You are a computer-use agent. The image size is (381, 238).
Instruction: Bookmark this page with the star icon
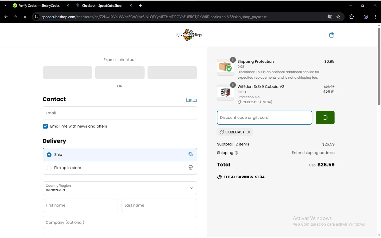click(338, 17)
